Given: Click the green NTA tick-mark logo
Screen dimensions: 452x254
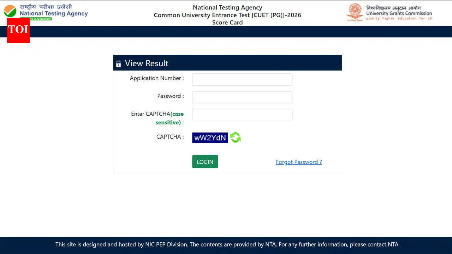Looking at the screenshot, I should click(x=10, y=11).
